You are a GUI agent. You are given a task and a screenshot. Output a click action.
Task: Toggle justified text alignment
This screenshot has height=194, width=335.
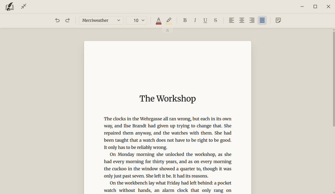click(x=262, y=20)
